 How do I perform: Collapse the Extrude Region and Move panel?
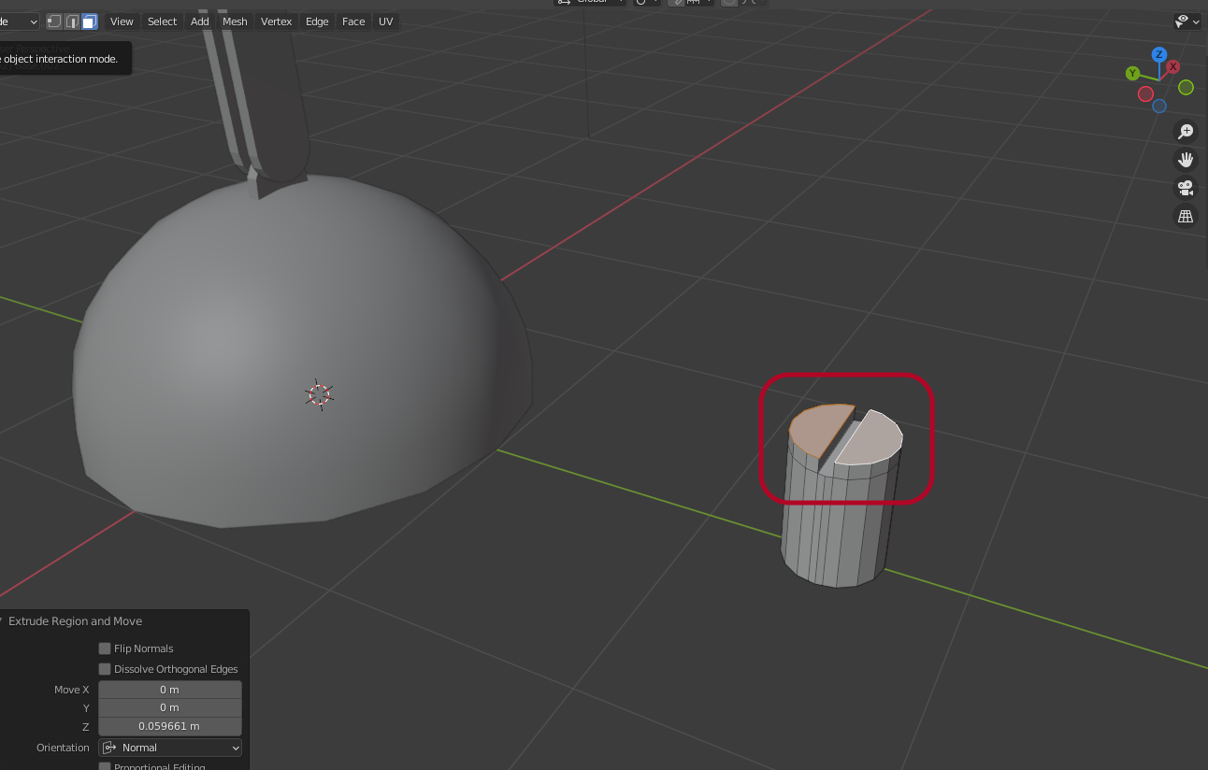pos(3,621)
